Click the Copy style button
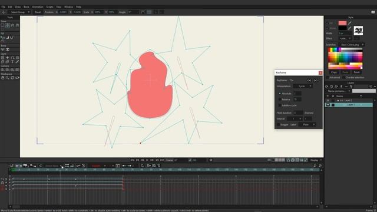 click(x=334, y=72)
